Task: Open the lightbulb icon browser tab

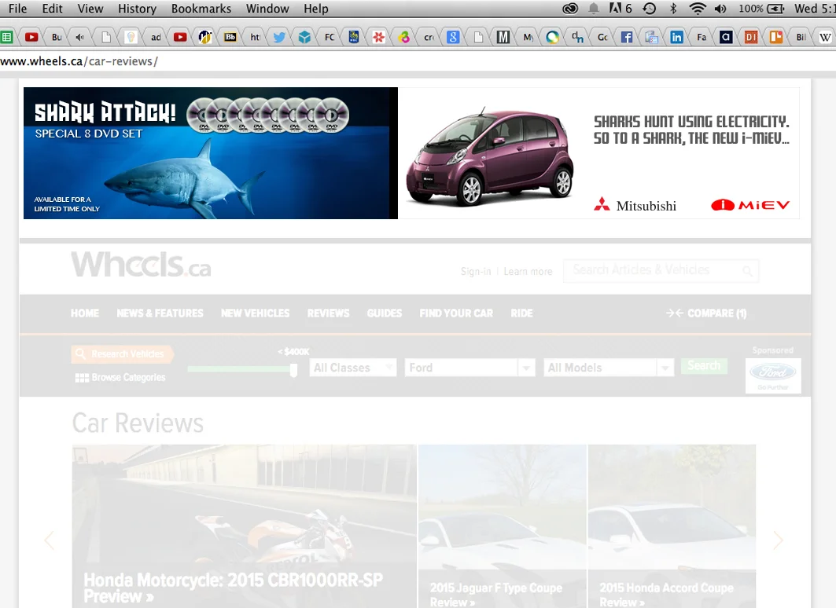Action: (x=131, y=37)
